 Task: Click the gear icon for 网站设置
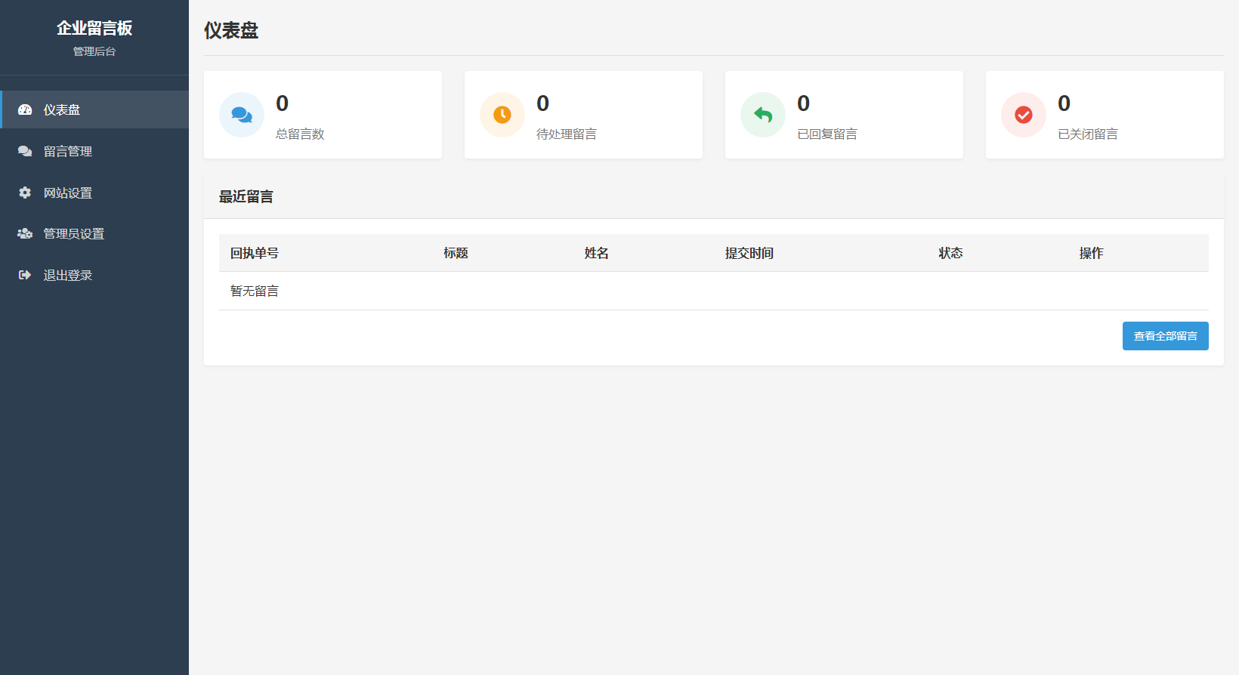[25, 193]
